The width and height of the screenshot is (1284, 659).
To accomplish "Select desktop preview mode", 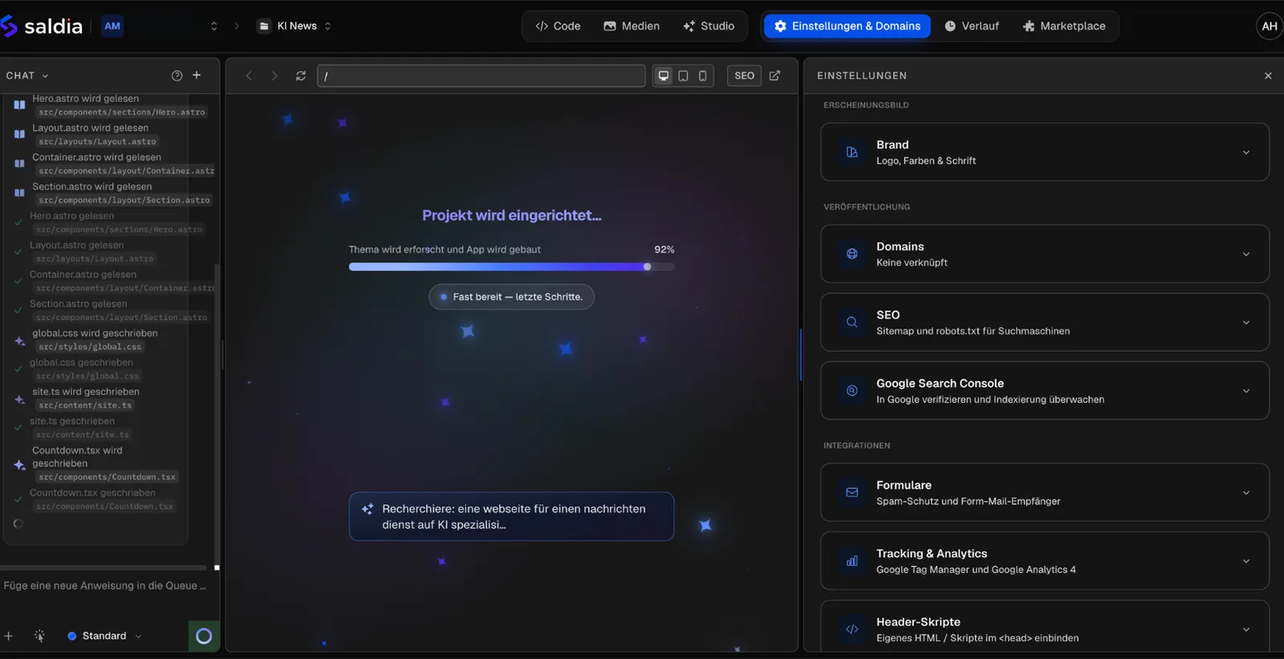I will pyautogui.click(x=664, y=75).
